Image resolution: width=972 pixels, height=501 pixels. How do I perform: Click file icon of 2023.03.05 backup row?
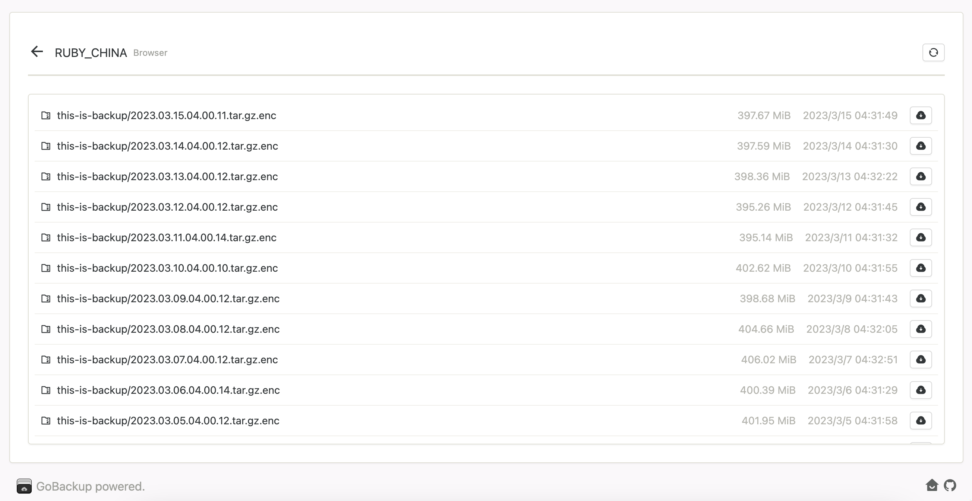coord(46,421)
